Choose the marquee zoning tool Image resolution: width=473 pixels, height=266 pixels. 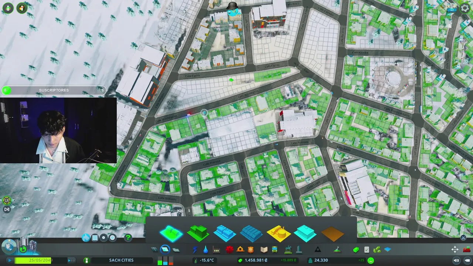[x=95, y=238]
